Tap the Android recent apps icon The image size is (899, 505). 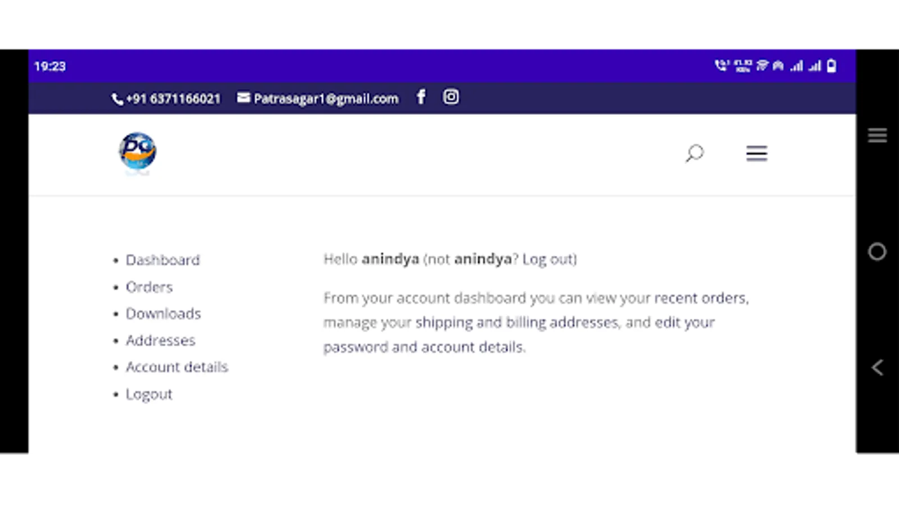[877, 135]
